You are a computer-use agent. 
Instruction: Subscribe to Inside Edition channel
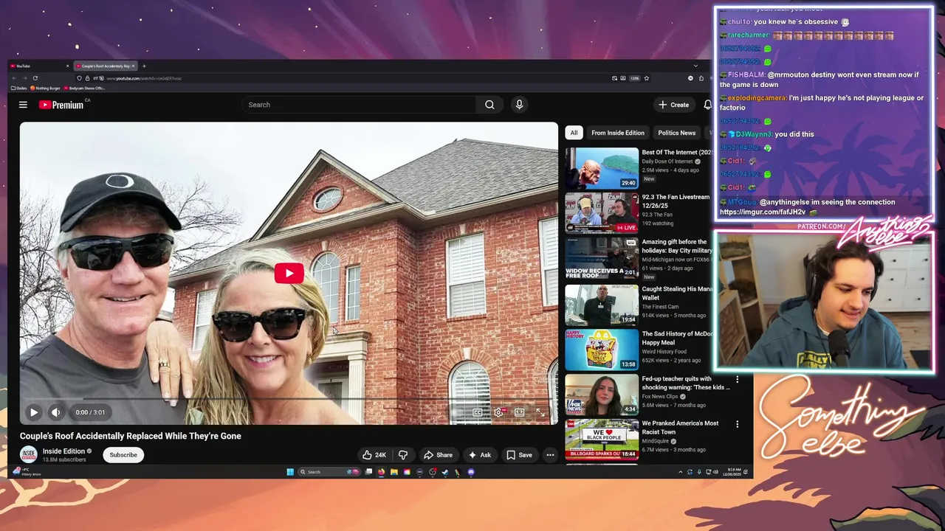(x=123, y=455)
